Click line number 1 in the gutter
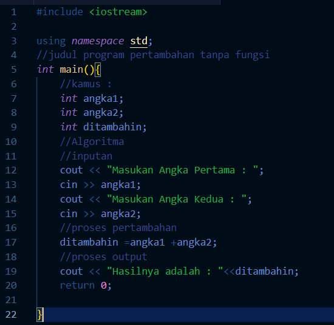Screen dimensions: 334x325 coord(14,12)
